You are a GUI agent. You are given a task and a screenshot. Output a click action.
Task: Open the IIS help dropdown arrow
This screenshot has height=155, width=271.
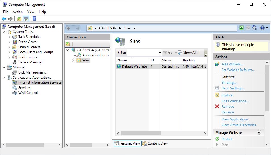[267, 28]
